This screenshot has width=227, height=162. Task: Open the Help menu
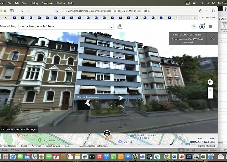[x=71, y=3]
